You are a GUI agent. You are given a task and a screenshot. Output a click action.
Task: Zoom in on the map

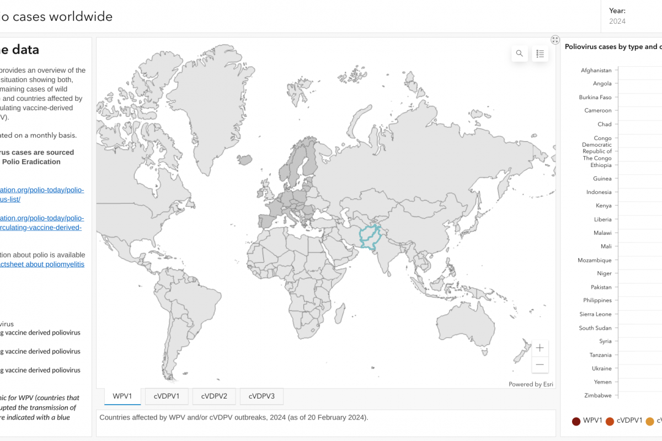(x=540, y=348)
